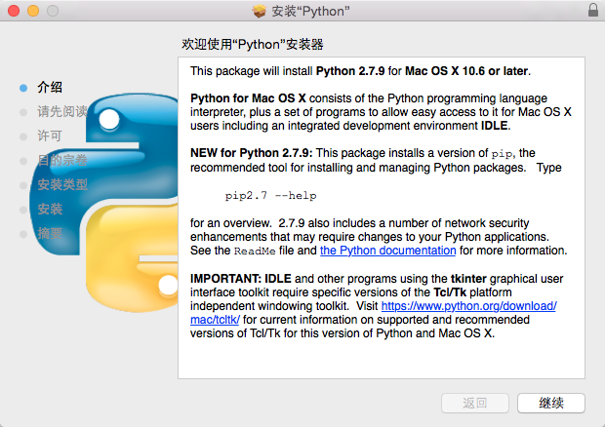Image resolution: width=605 pixels, height=427 pixels.
Task: Click the 返回 button
Action: click(x=475, y=403)
